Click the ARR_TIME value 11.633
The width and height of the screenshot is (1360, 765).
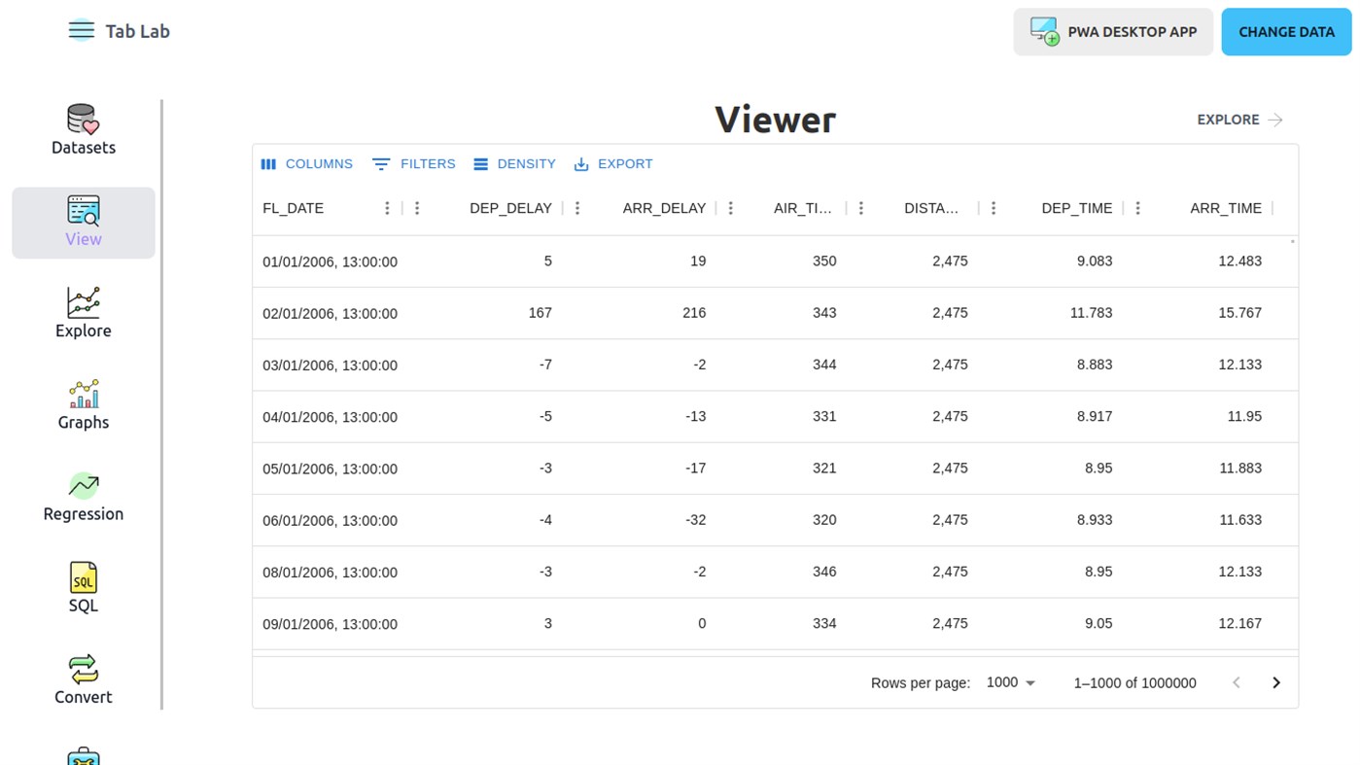click(1240, 520)
